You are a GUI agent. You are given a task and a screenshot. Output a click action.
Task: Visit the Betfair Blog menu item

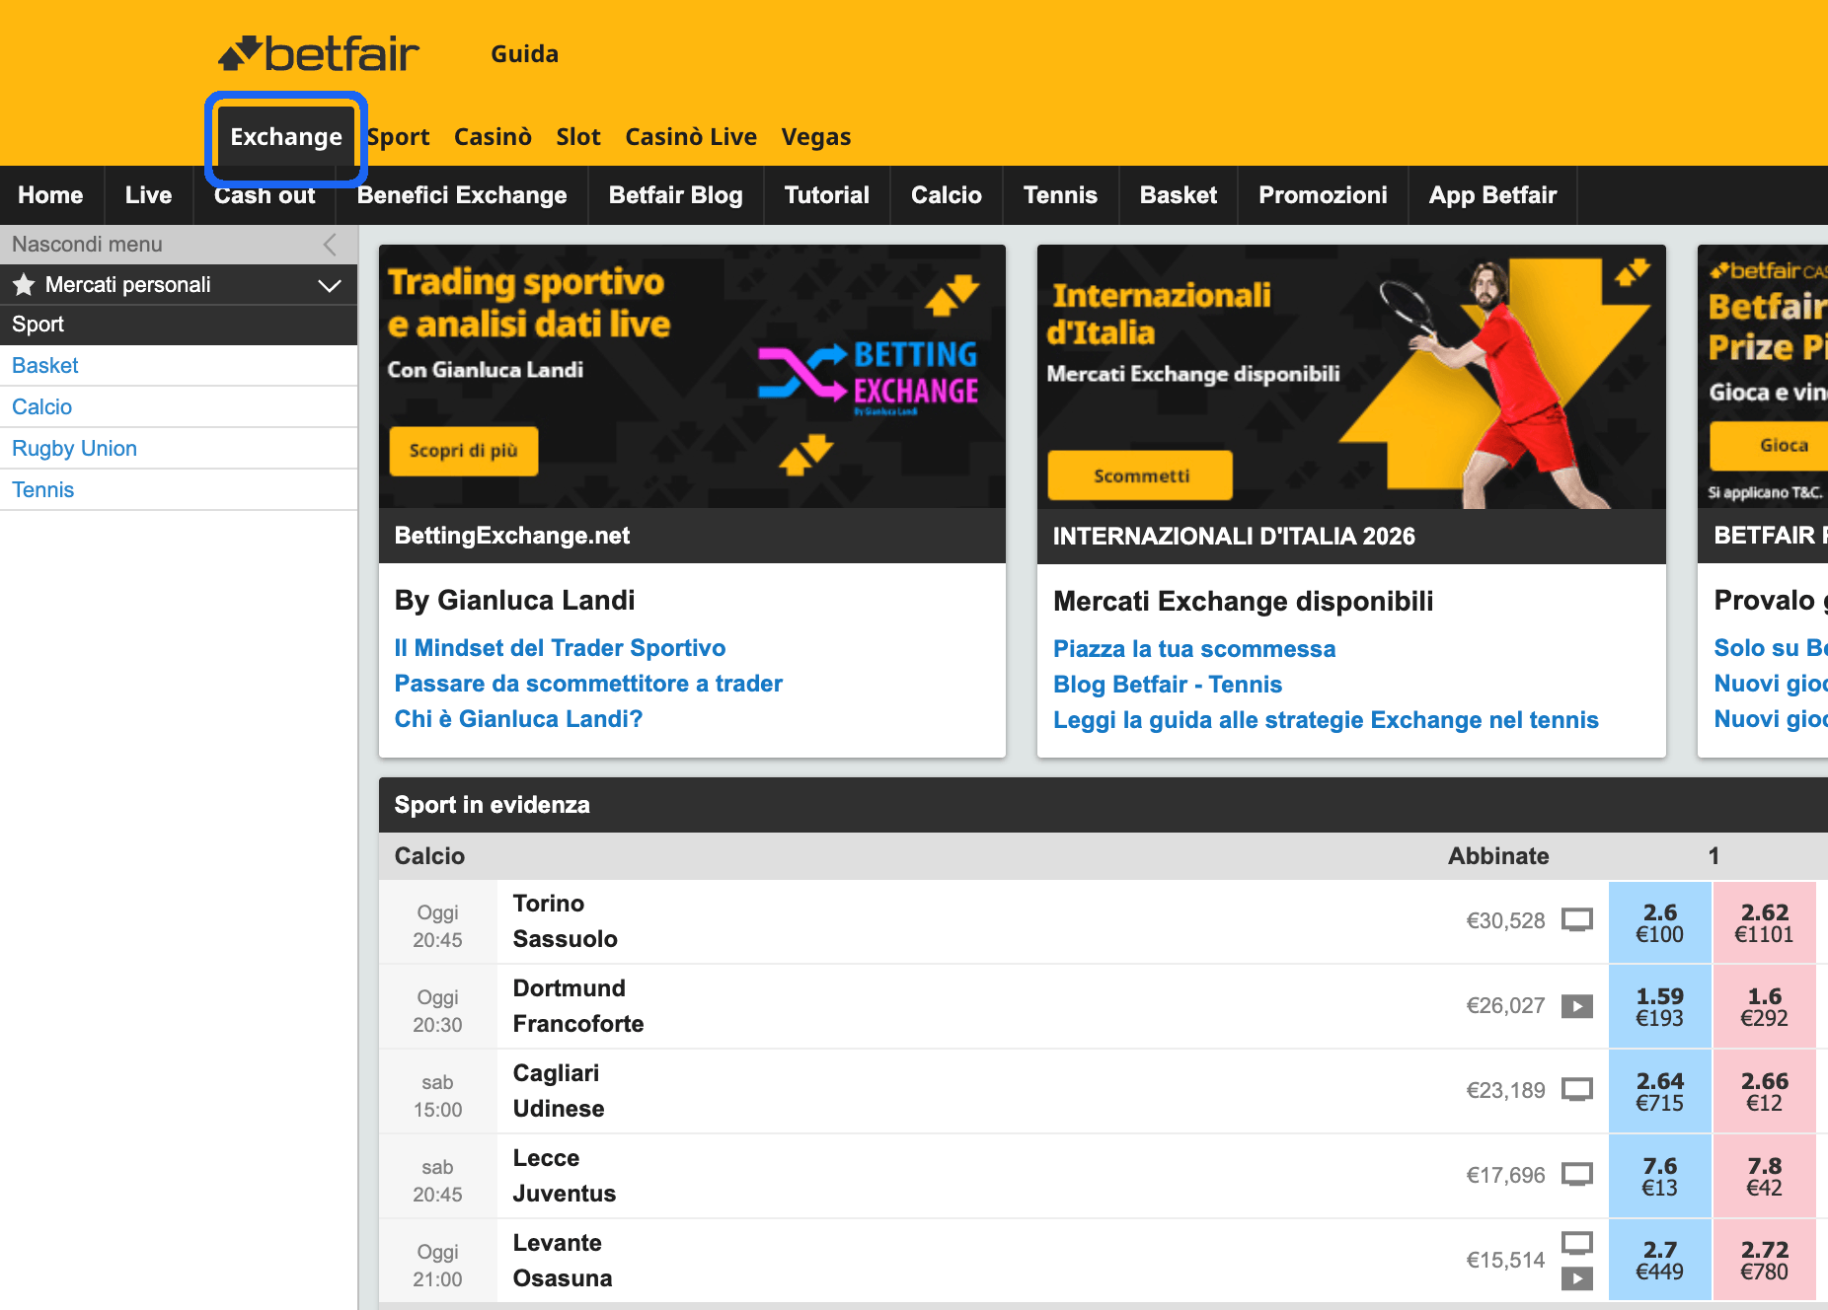click(676, 195)
